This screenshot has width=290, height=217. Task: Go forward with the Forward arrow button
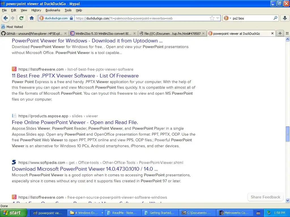pyautogui.click(x=12, y=18)
